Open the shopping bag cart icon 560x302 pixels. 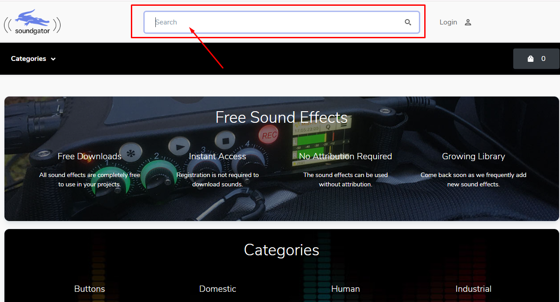530,58
